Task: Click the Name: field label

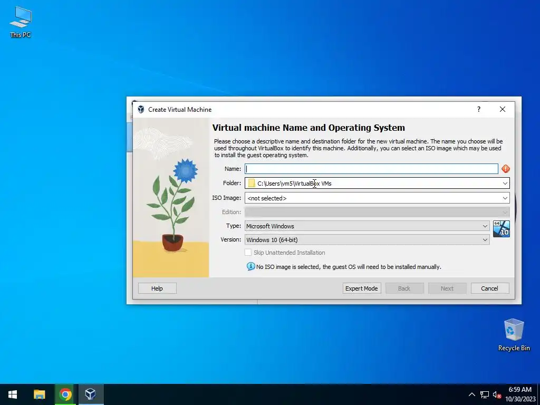Action: pos(233,169)
